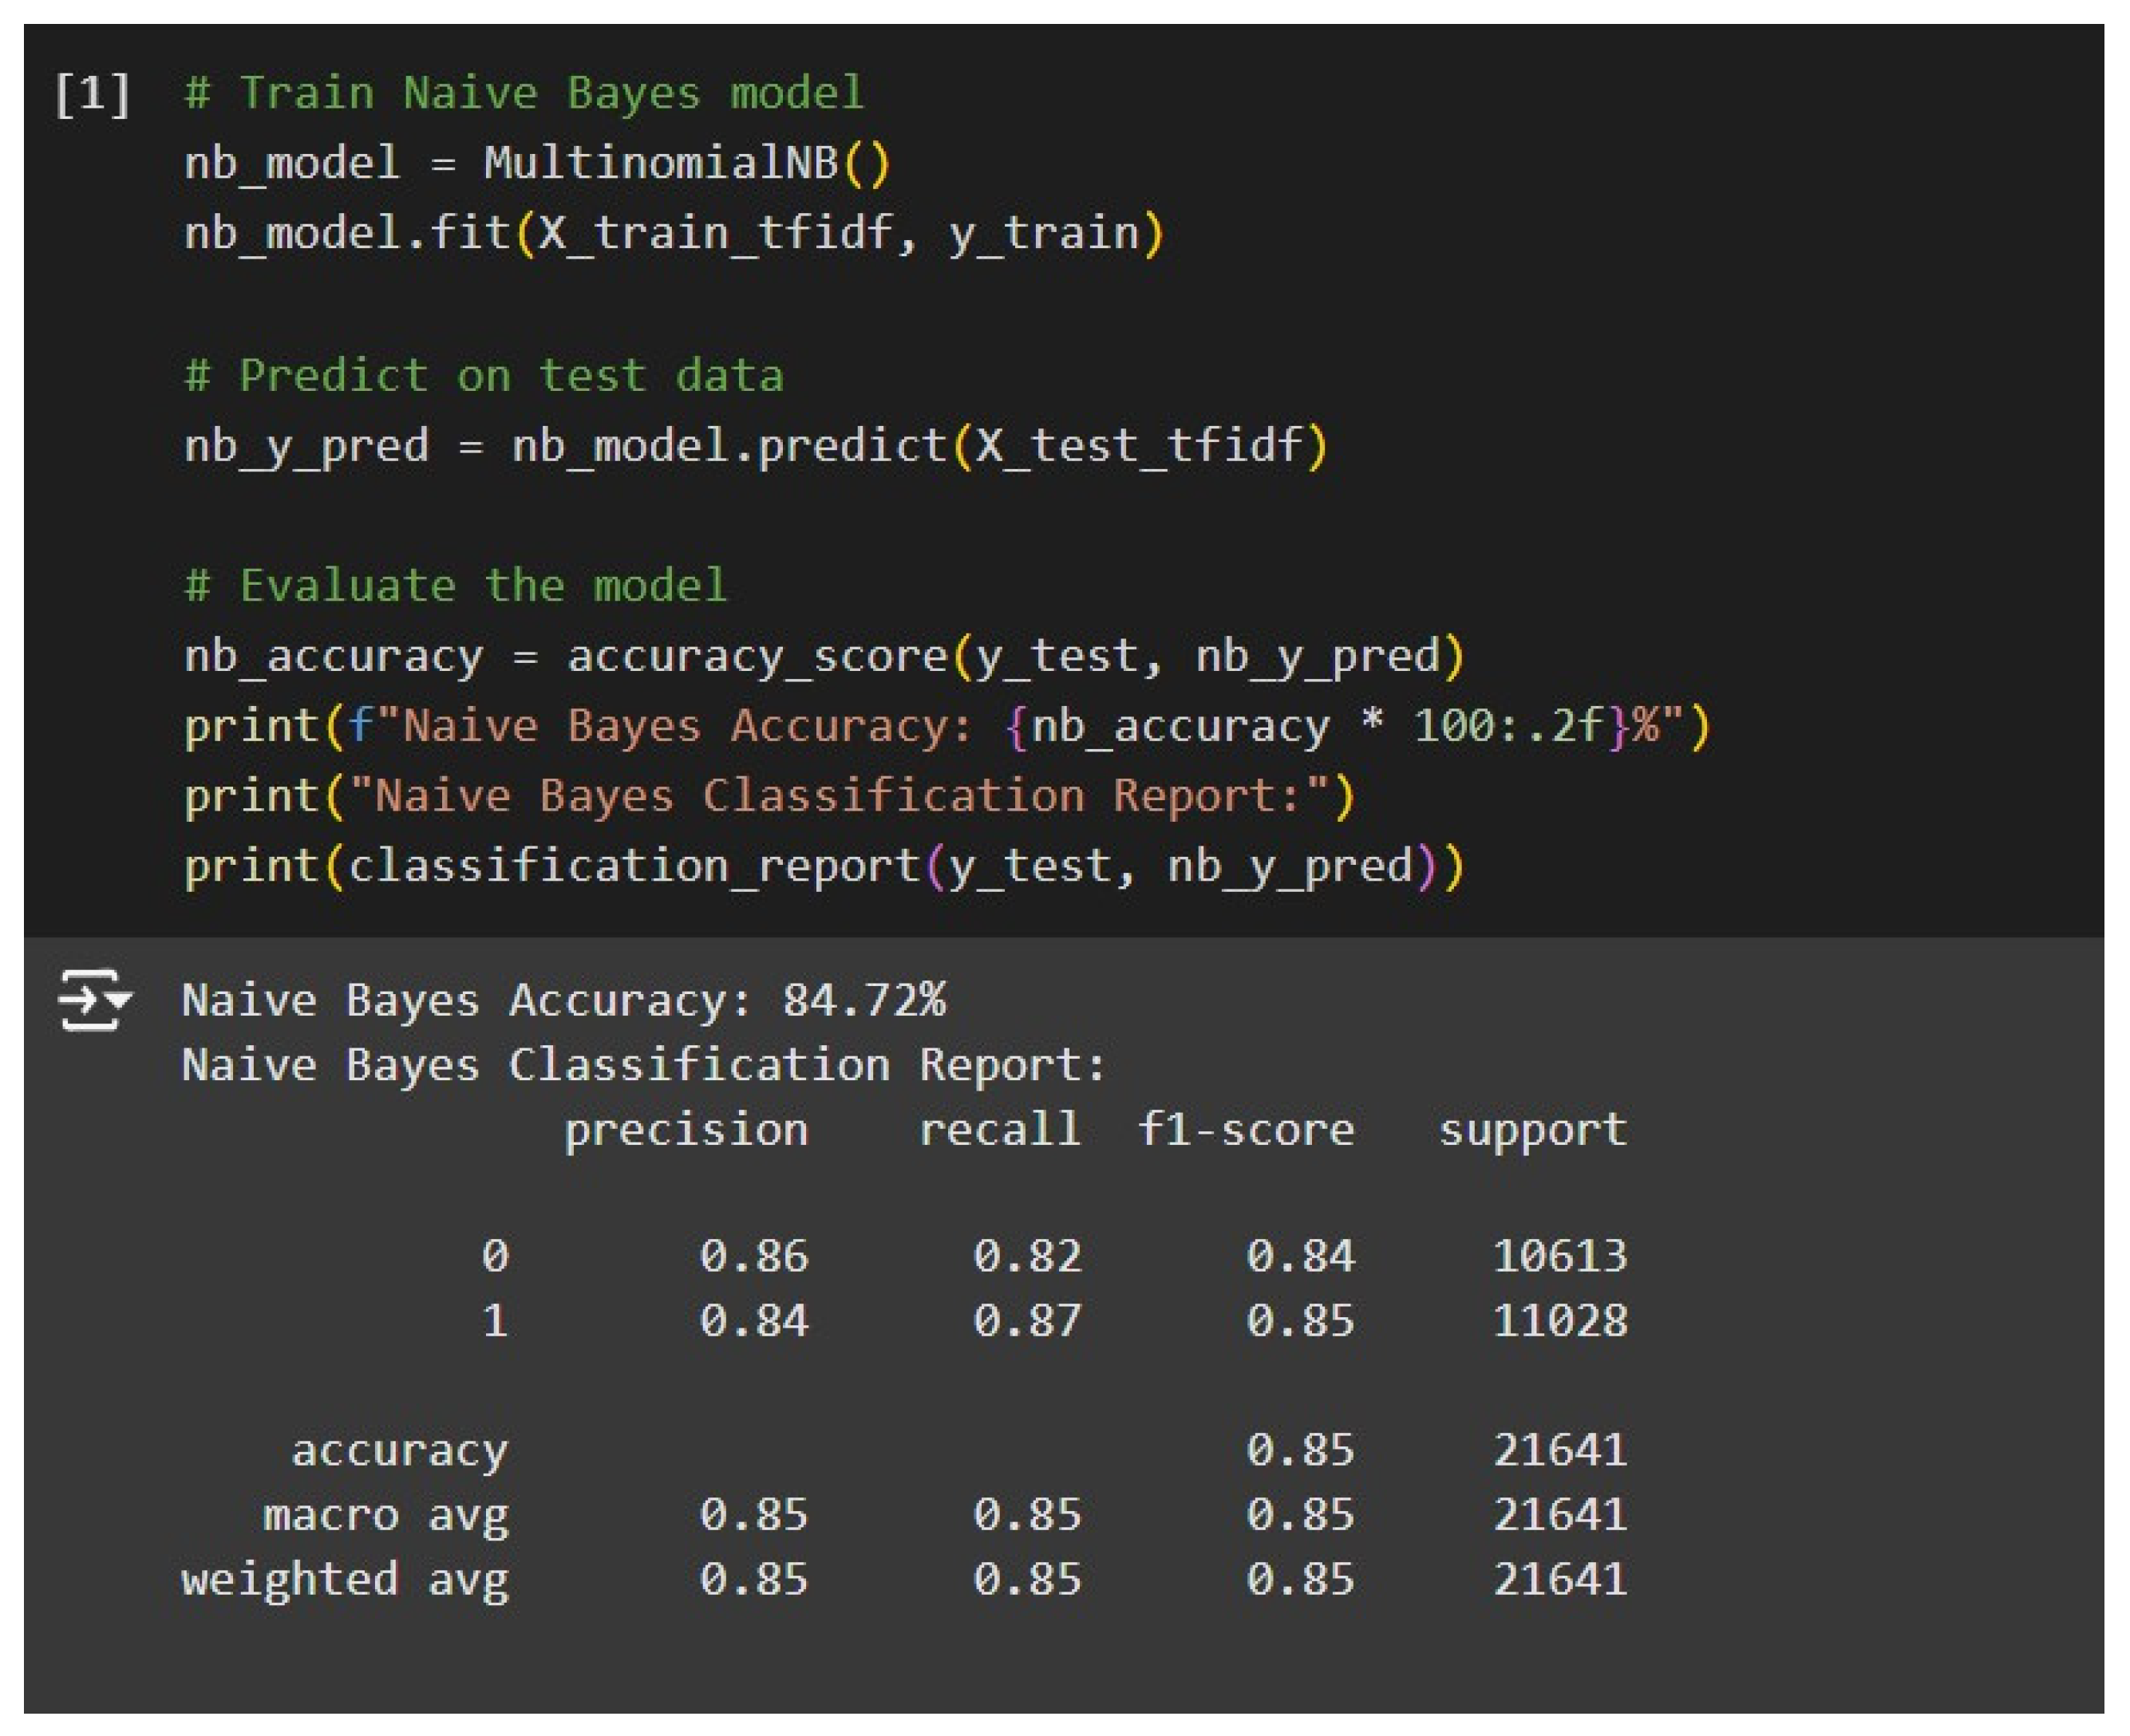The height and width of the screenshot is (1736, 2130).
Task: Click the 'weighted avg' row label
Action: click(x=346, y=1580)
